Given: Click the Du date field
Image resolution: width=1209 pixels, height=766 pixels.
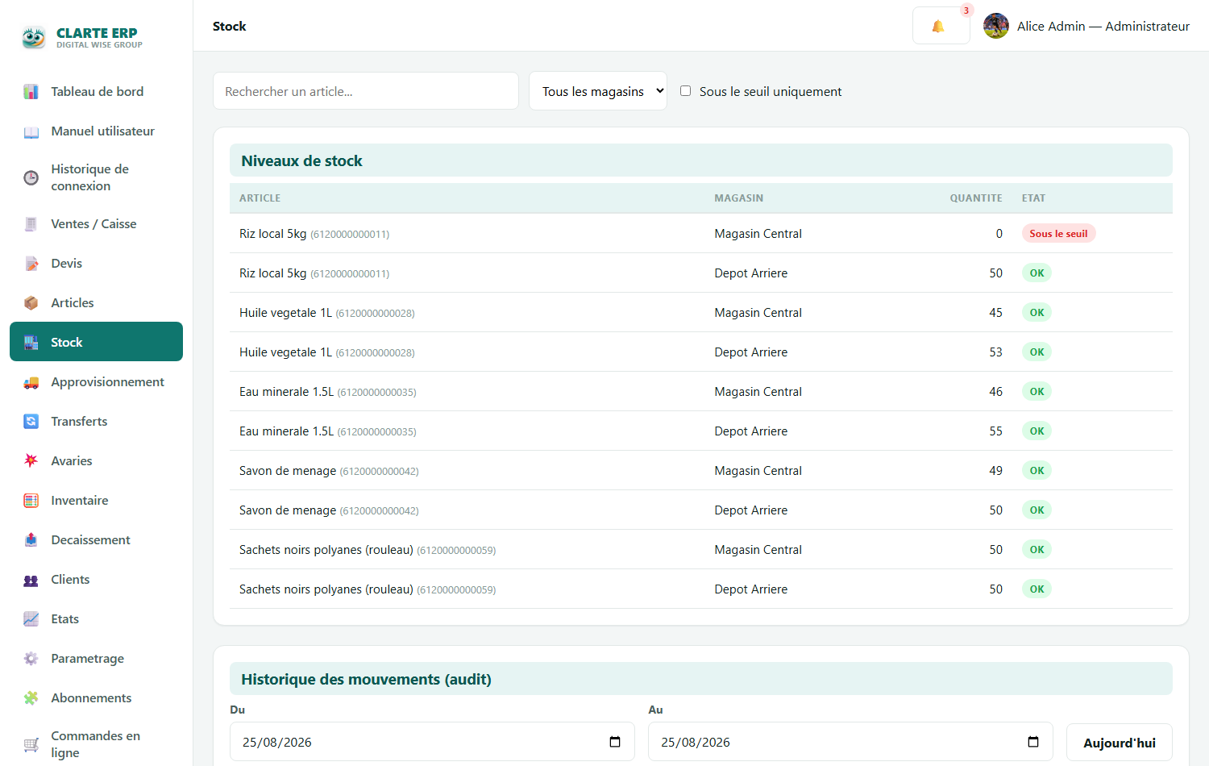Looking at the screenshot, I should click(x=432, y=742).
